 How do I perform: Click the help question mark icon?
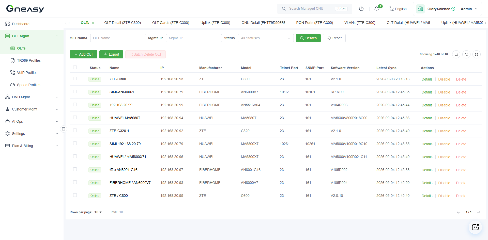[361, 9]
